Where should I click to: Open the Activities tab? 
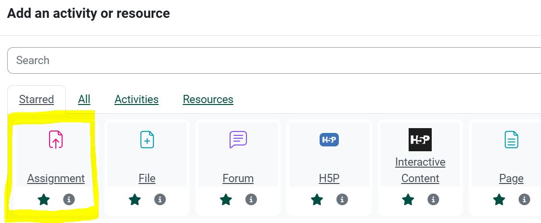(136, 100)
